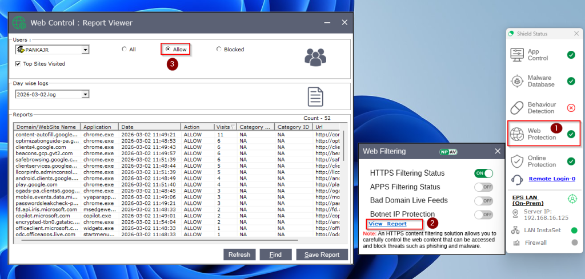Click the Save Report button

pos(322,254)
